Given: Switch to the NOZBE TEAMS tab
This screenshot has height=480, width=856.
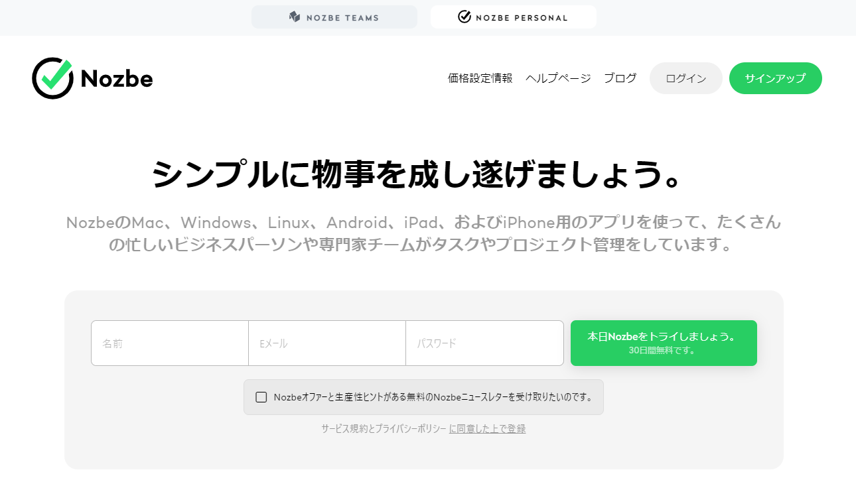Looking at the screenshot, I should 334,17.
